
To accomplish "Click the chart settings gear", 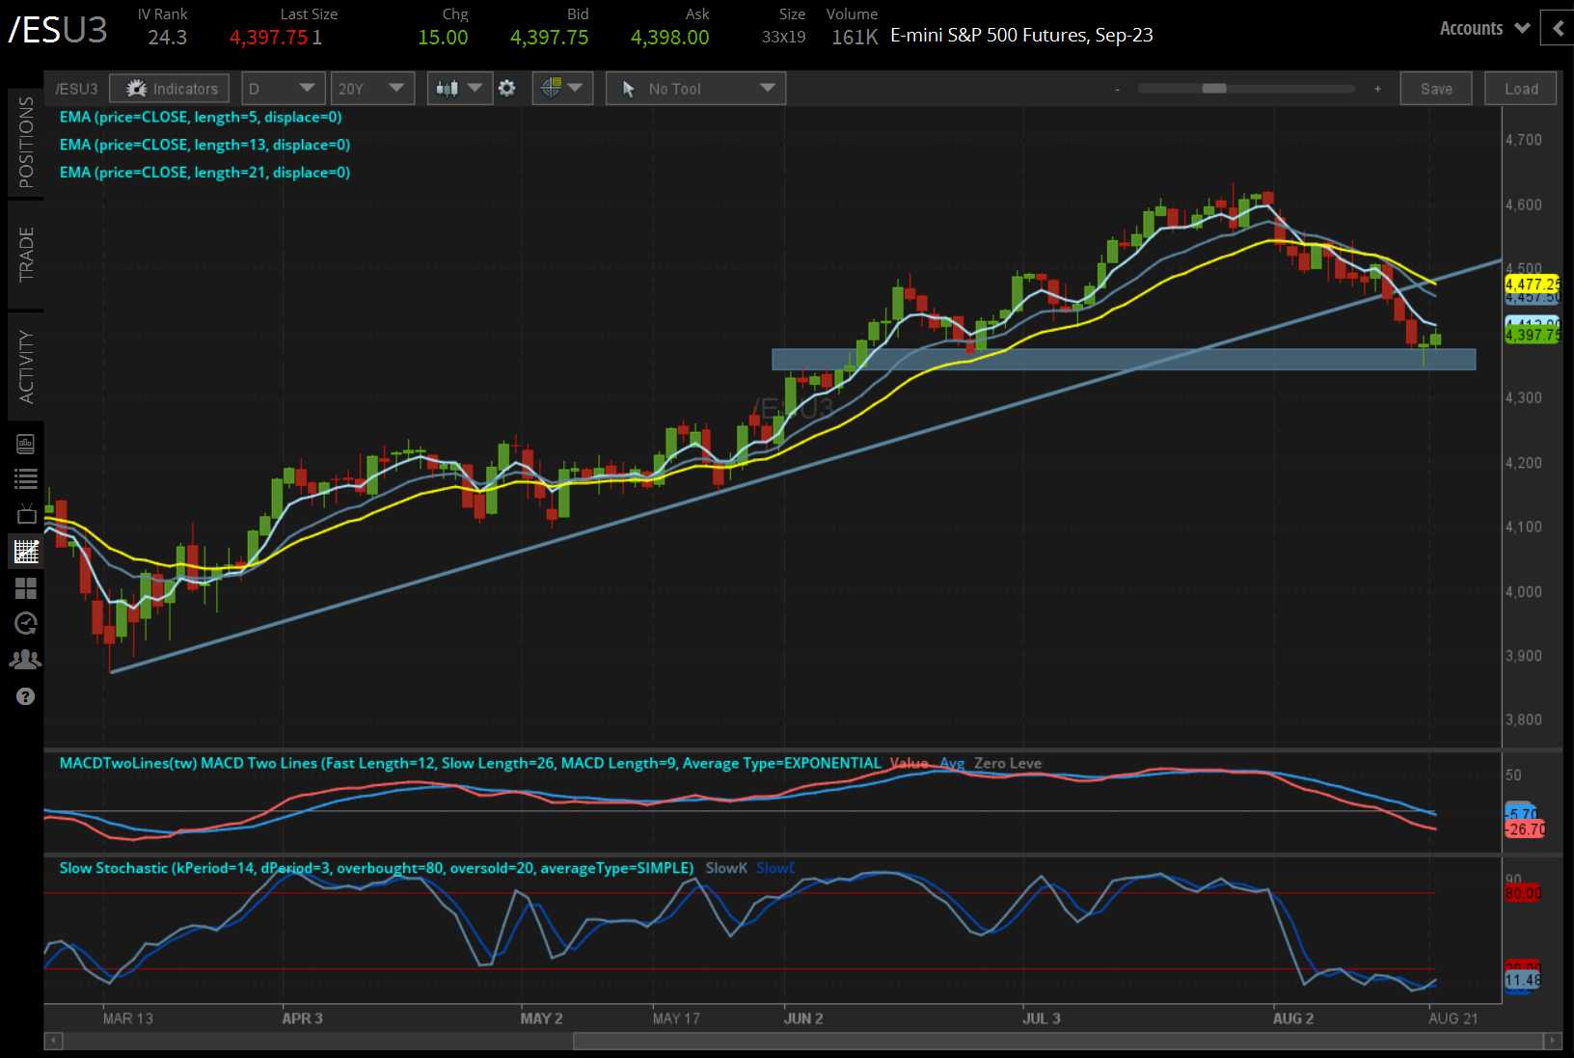I will click(507, 88).
